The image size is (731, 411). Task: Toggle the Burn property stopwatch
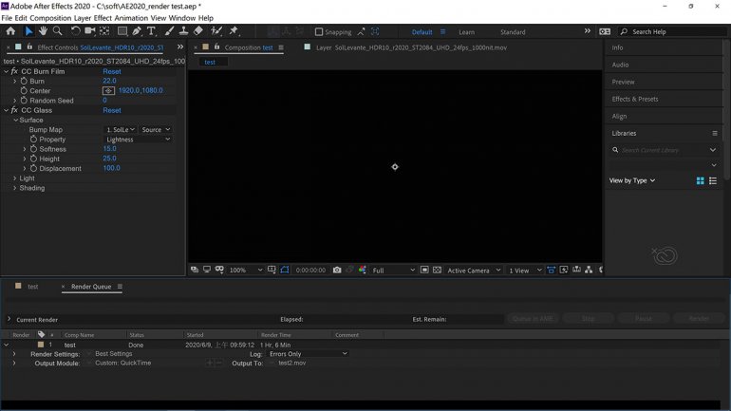coord(24,82)
